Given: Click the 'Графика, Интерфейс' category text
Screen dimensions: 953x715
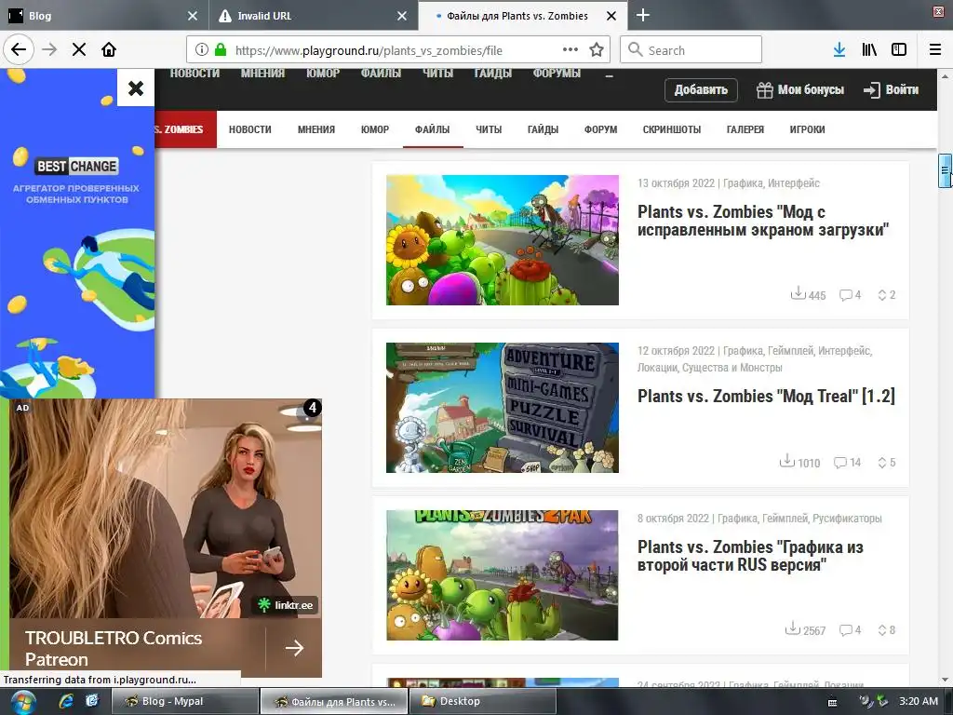Looking at the screenshot, I should coord(771,183).
